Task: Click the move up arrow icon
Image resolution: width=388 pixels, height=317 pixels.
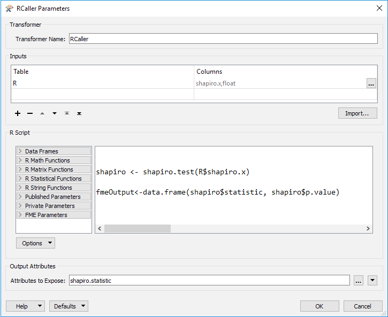Action: pos(42,113)
